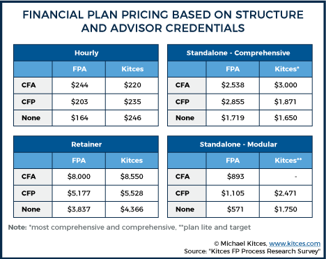Image resolution: width=326 pixels, height=259 pixels.
Task: Select the Retainer table header
Action: pyautogui.click(x=86, y=145)
